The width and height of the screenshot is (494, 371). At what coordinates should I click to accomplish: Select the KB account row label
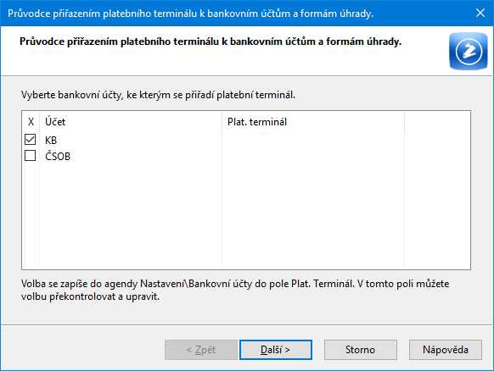coord(51,140)
